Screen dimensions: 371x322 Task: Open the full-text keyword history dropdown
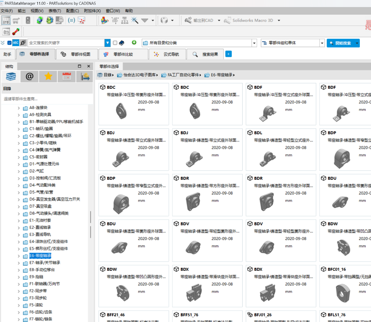pyautogui.click(x=107, y=43)
